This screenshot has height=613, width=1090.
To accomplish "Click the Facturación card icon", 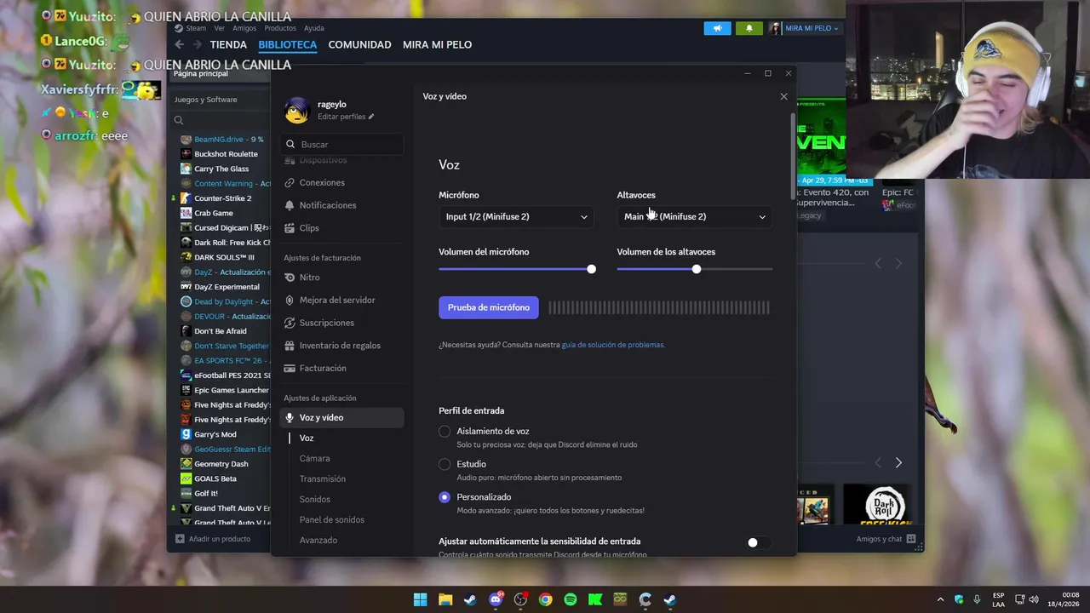I will (290, 368).
